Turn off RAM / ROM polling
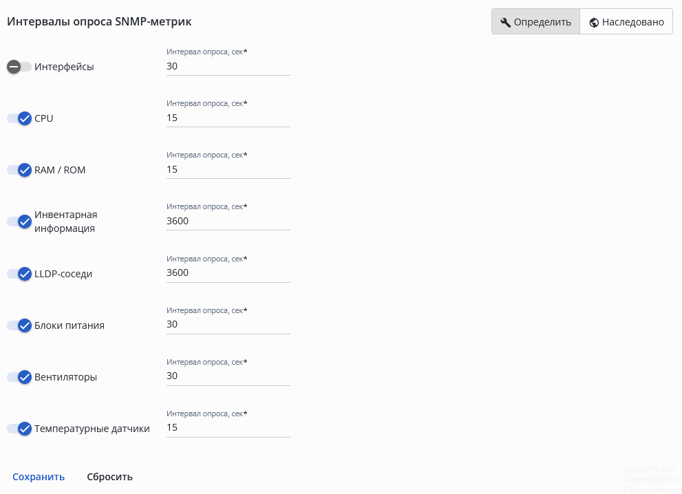Screen dimensions: 682x494 pyautogui.click(x=19, y=170)
